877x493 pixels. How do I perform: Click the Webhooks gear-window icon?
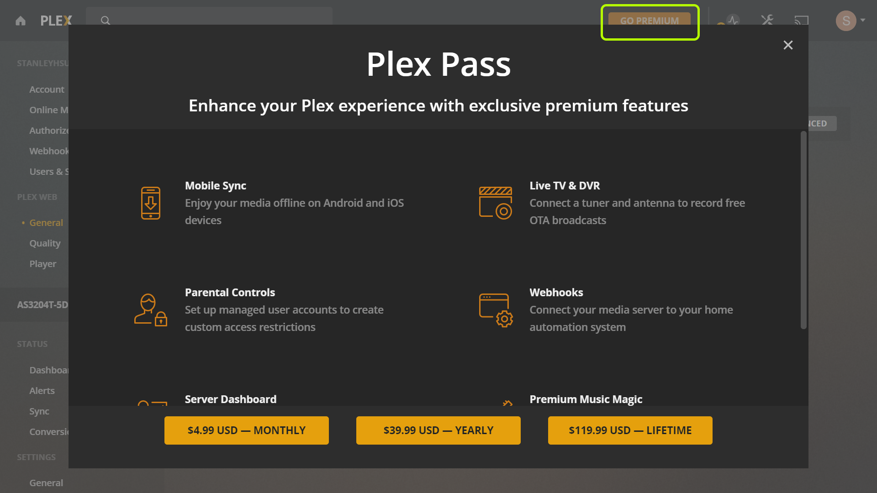point(496,310)
